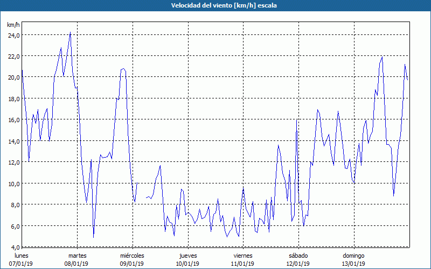Click the 16,0 y-axis value

(x=13, y=120)
